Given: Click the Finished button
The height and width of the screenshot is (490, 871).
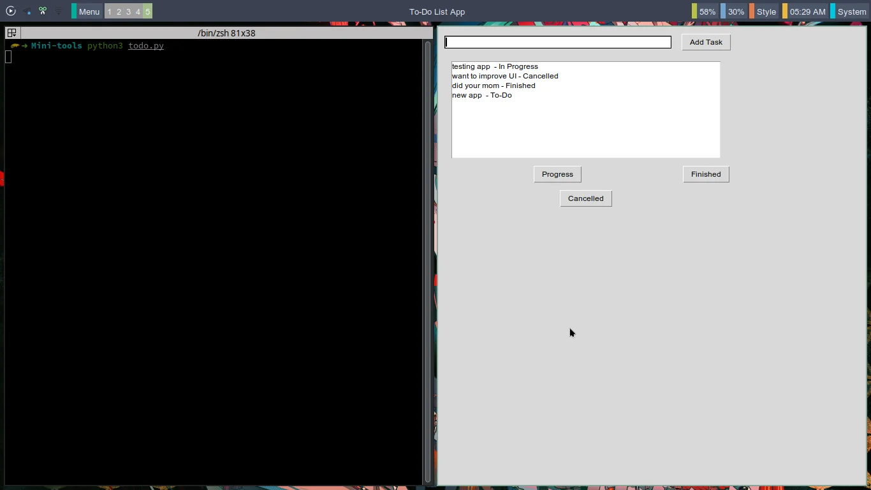Looking at the screenshot, I should [x=706, y=174].
